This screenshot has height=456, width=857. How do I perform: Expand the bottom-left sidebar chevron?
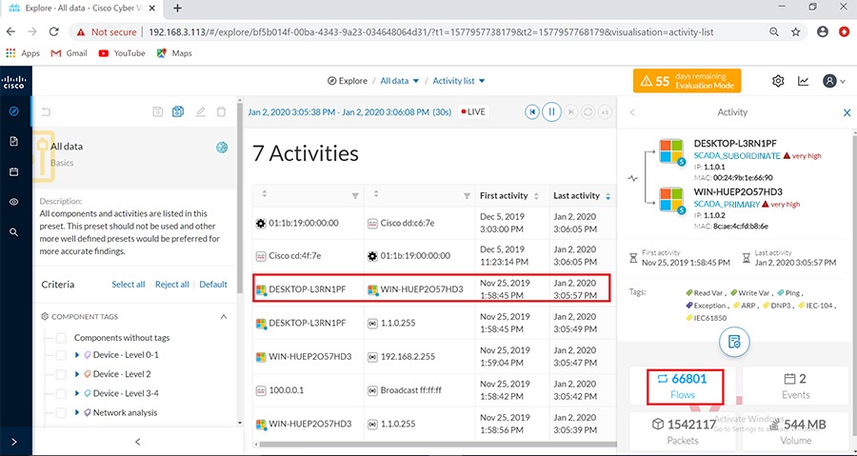[13, 442]
